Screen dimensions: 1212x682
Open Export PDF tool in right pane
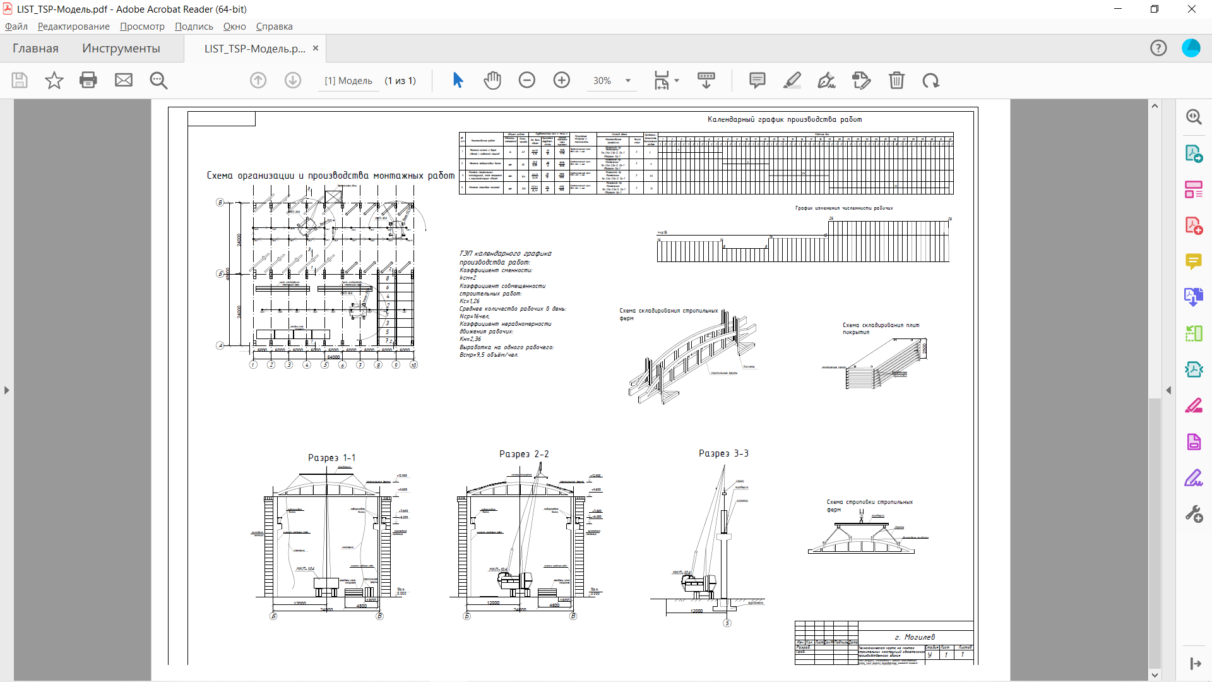(x=1194, y=153)
